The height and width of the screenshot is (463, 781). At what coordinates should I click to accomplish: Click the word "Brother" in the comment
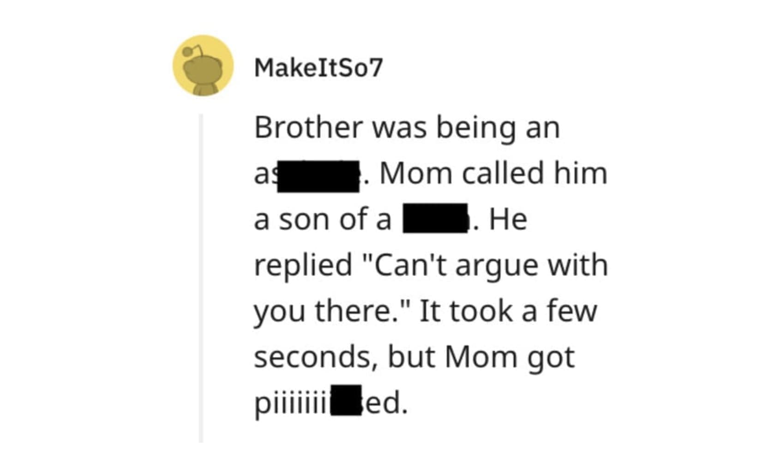pos(308,127)
